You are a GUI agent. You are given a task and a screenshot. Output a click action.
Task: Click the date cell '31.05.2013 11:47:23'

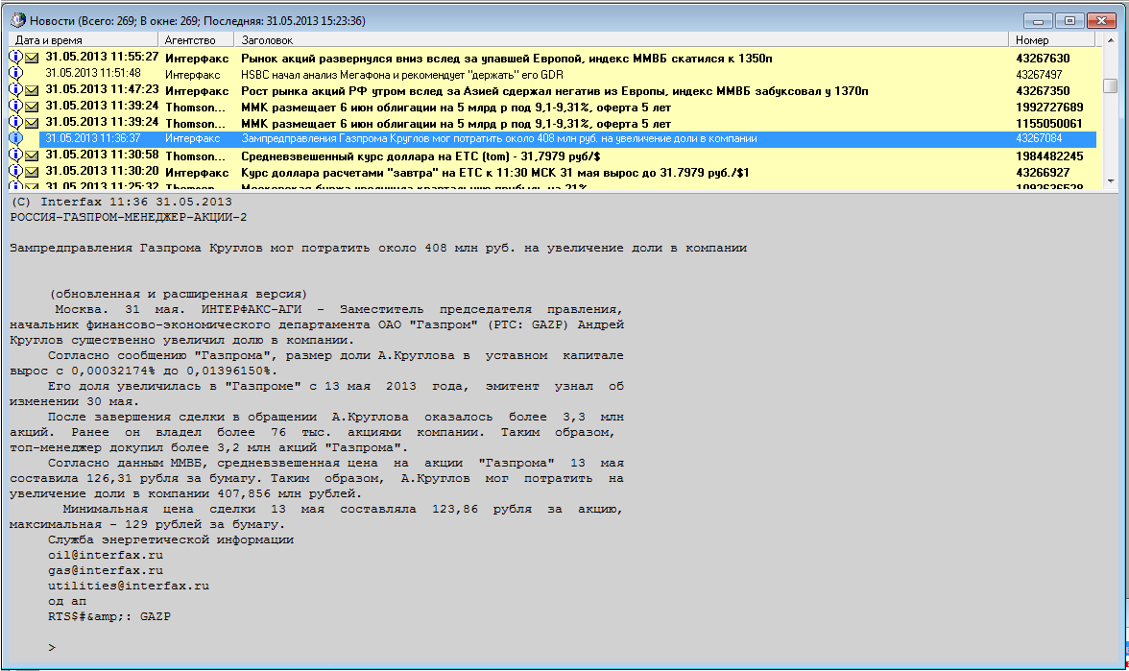102,89
